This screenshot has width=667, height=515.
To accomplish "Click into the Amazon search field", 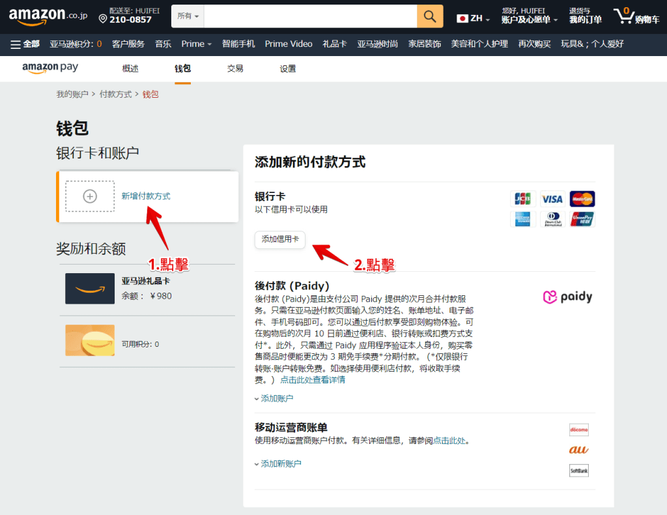I will pos(310,16).
